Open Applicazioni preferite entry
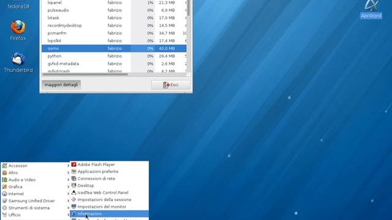Screen dimensions: 392x220 pos(109,171)
